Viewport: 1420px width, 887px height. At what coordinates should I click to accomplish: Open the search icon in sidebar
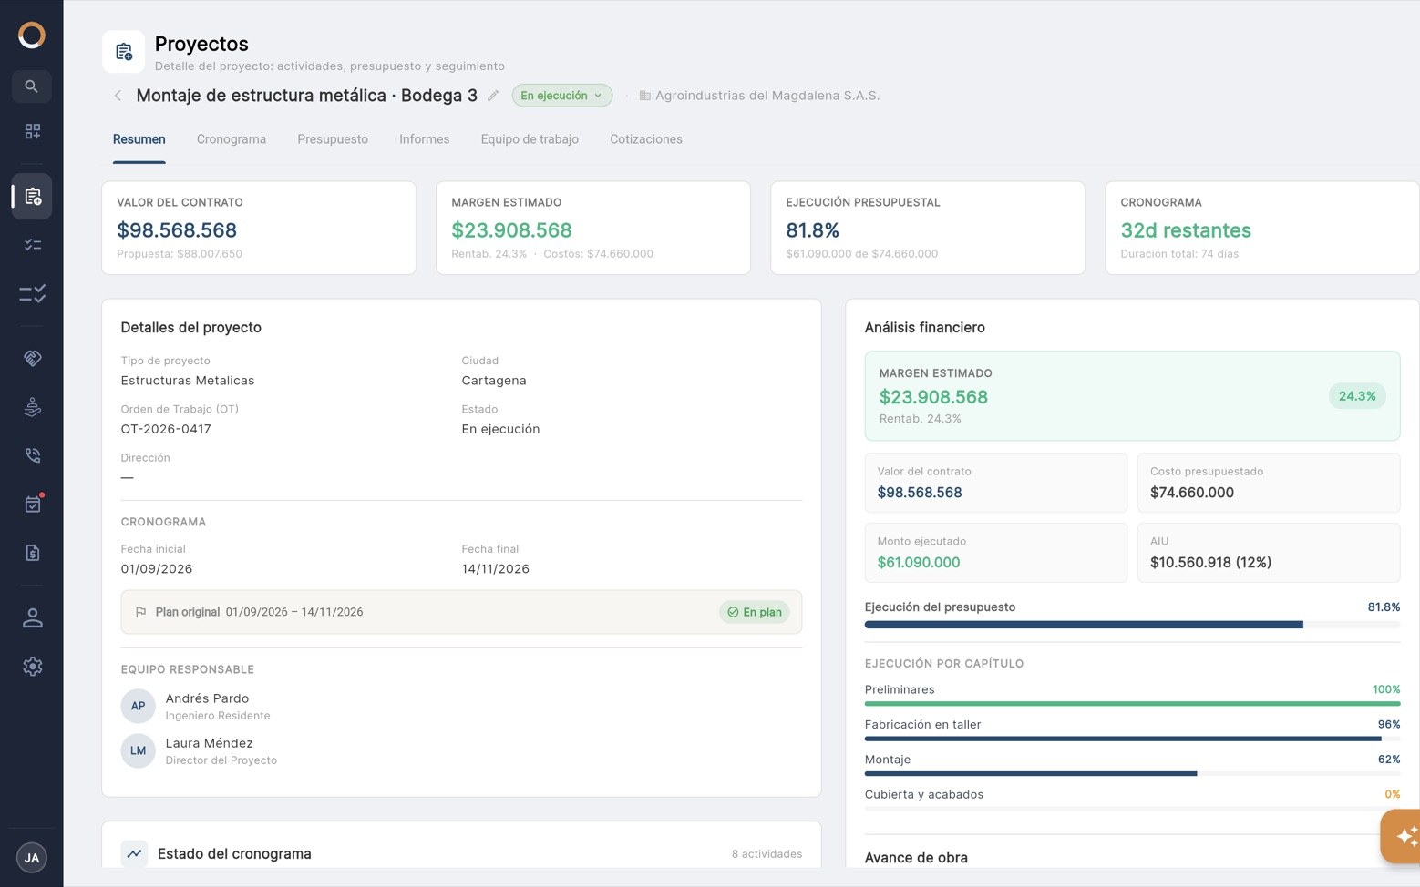pos(32,87)
